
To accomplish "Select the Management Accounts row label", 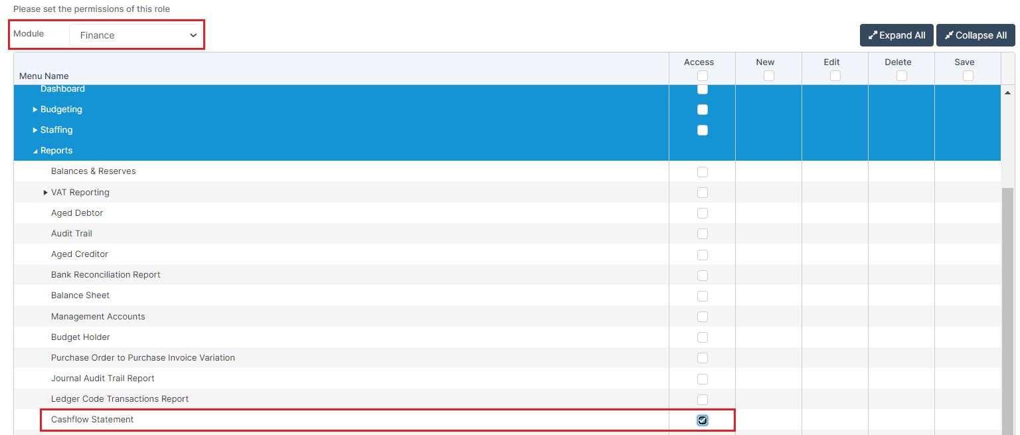I will [x=98, y=317].
